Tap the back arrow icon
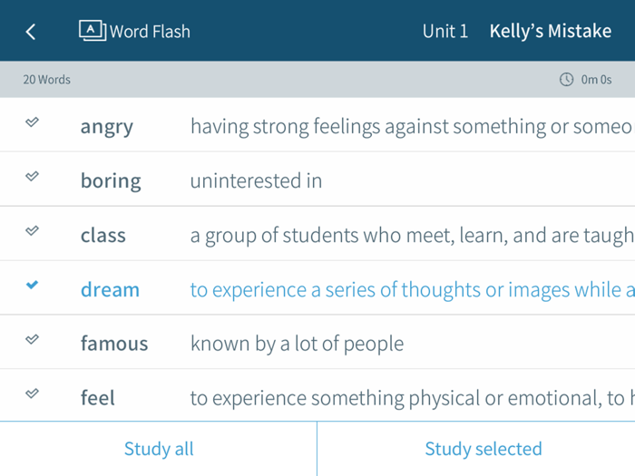Image resolution: width=635 pixels, height=476 pixels. point(31,32)
